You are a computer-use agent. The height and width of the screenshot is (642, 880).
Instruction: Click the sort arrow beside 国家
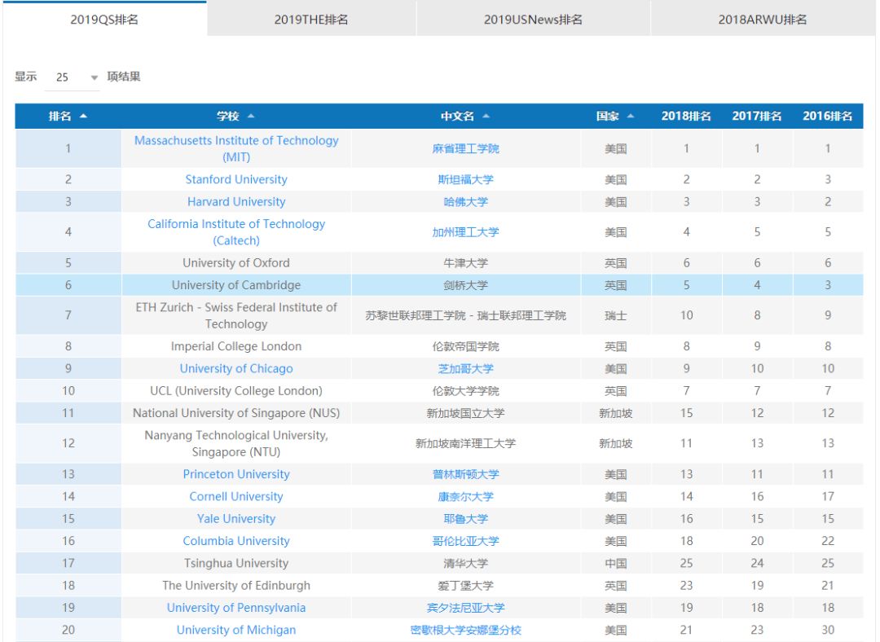tap(630, 117)
